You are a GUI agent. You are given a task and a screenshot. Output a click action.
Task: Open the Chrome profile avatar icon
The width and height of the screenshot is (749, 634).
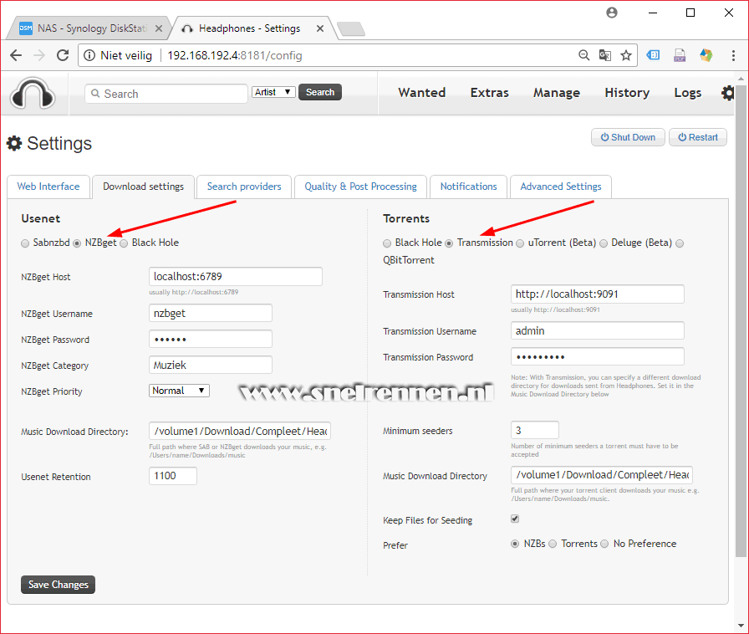click(612, 13)
